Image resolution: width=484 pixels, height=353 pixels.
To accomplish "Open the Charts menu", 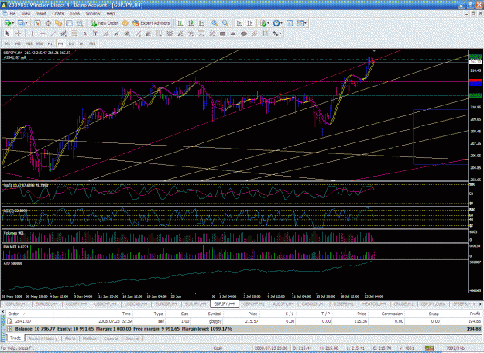I will coord(58,14).
